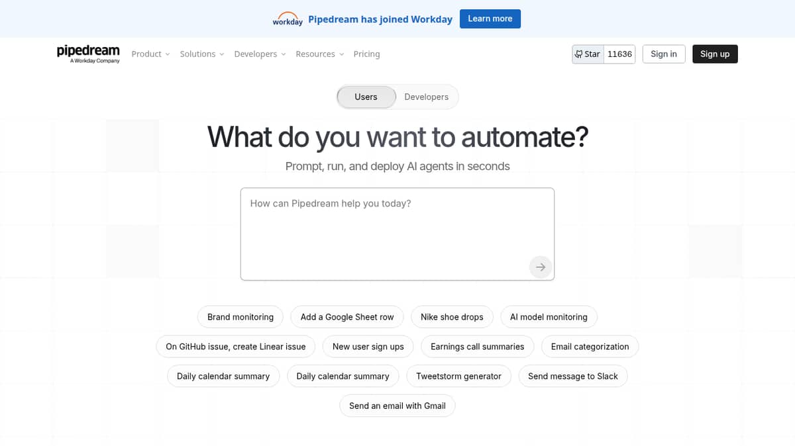
Task: Choose the Tweetstorm generator chip
Action: 458,377
